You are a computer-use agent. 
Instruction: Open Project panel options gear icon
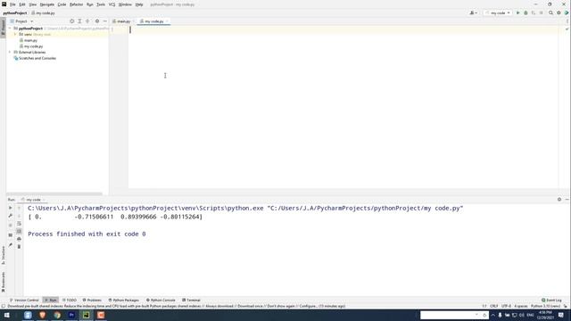(x=97, y=21)
